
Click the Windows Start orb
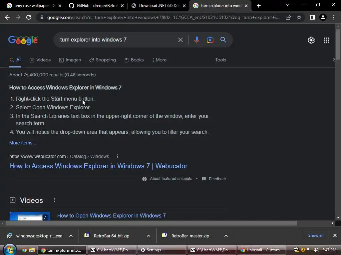coord(10,250)
